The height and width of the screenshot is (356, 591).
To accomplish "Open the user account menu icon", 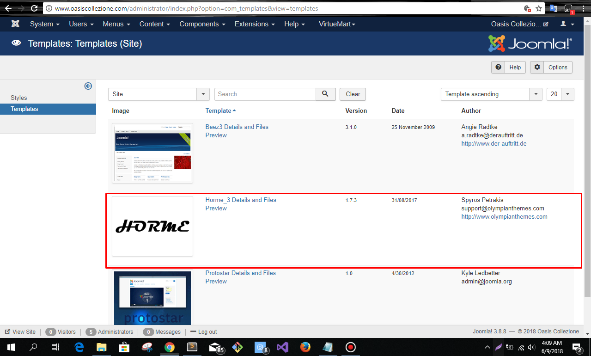I will pyautogui.click(x=567, y=24).
